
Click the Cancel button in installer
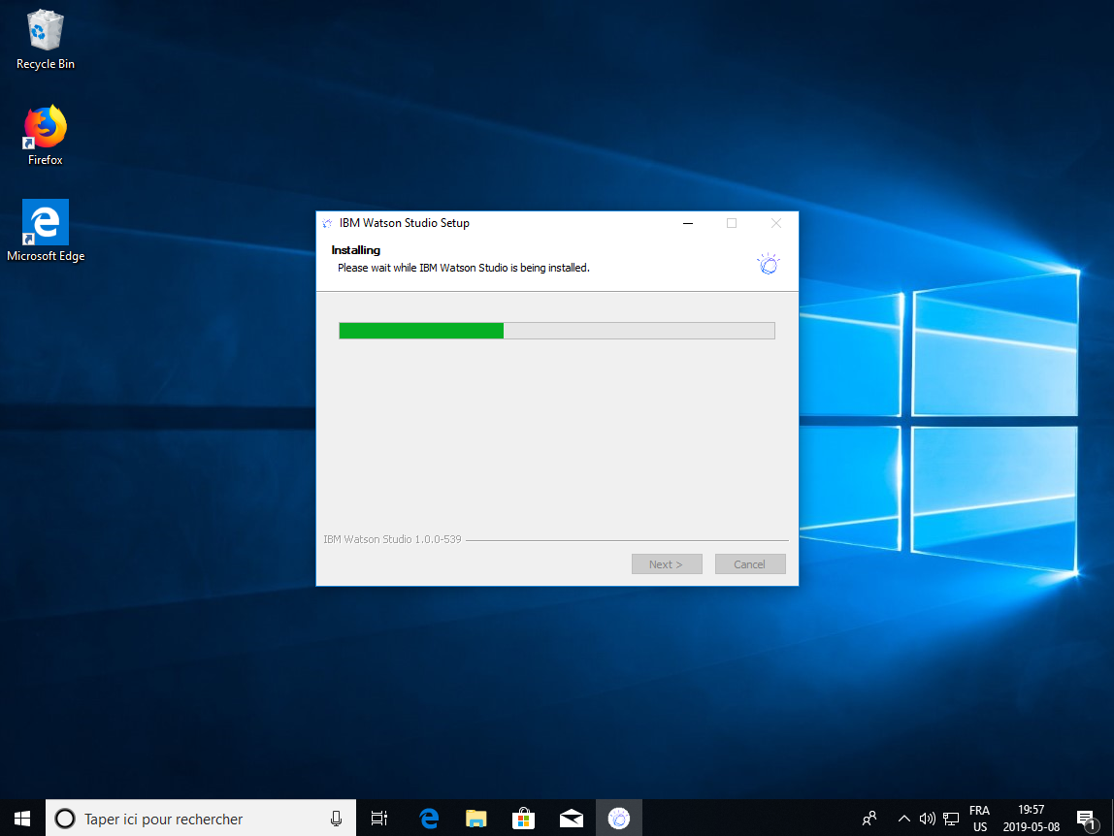[749, 564]
